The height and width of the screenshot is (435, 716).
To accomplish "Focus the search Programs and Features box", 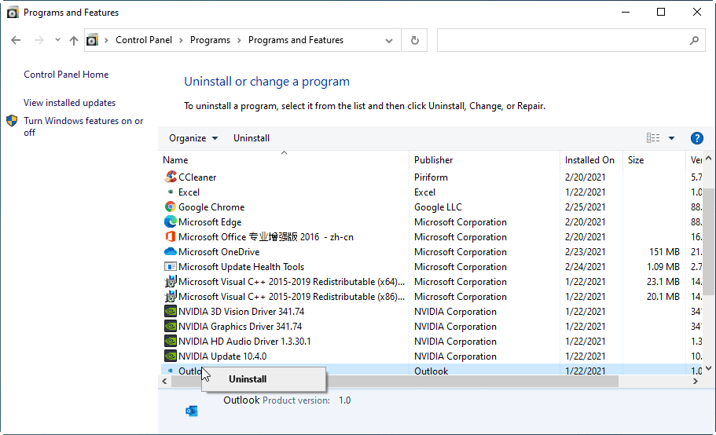I will tap(571, 40).
